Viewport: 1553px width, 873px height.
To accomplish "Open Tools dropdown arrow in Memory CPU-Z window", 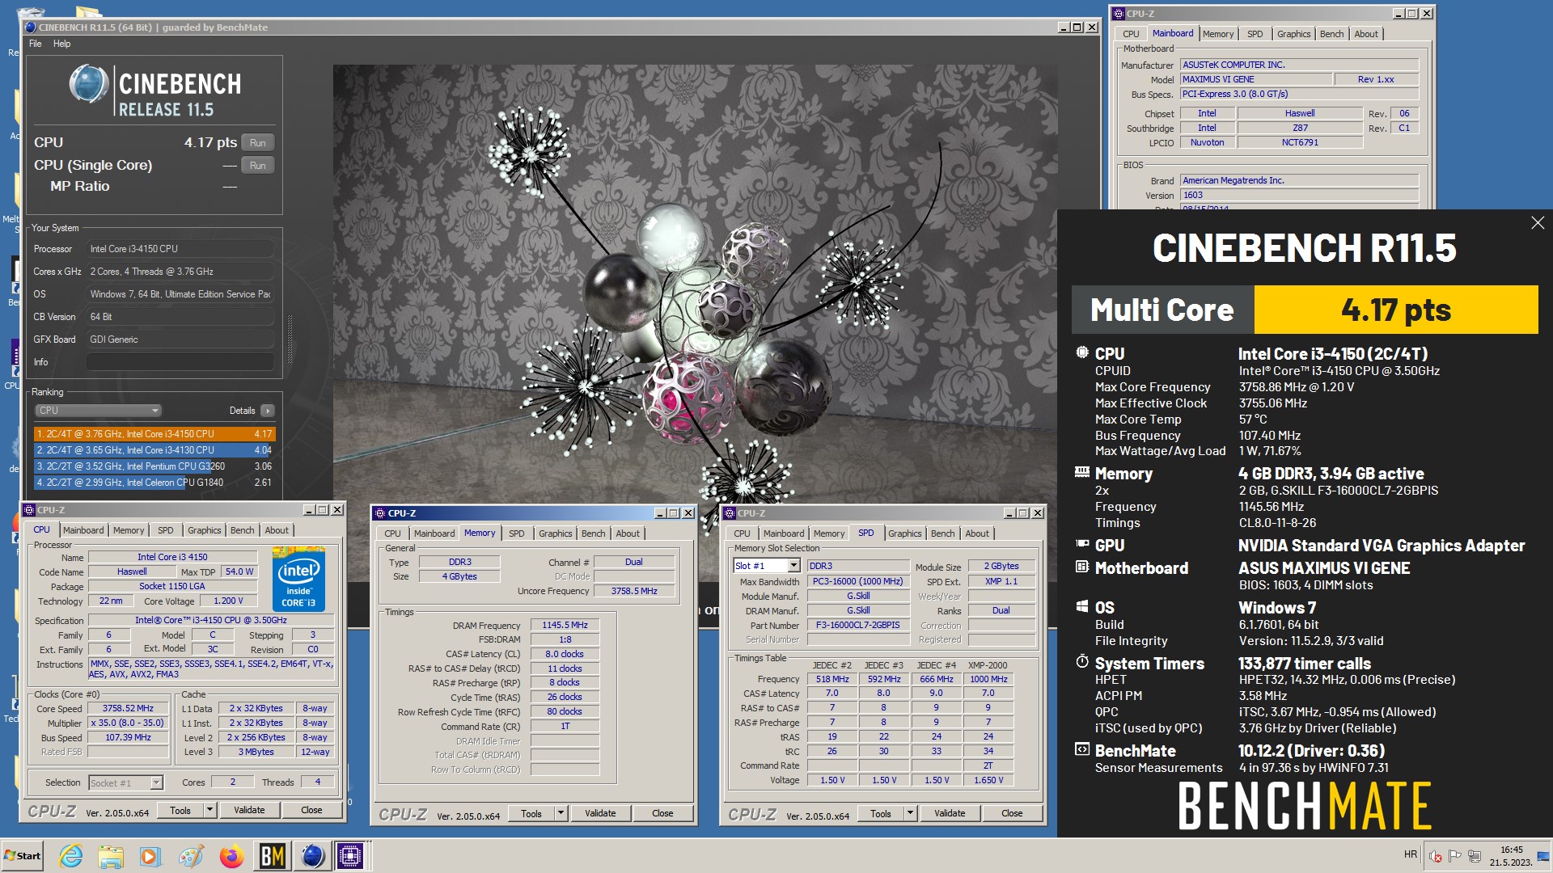I will (x=561, y=813).
